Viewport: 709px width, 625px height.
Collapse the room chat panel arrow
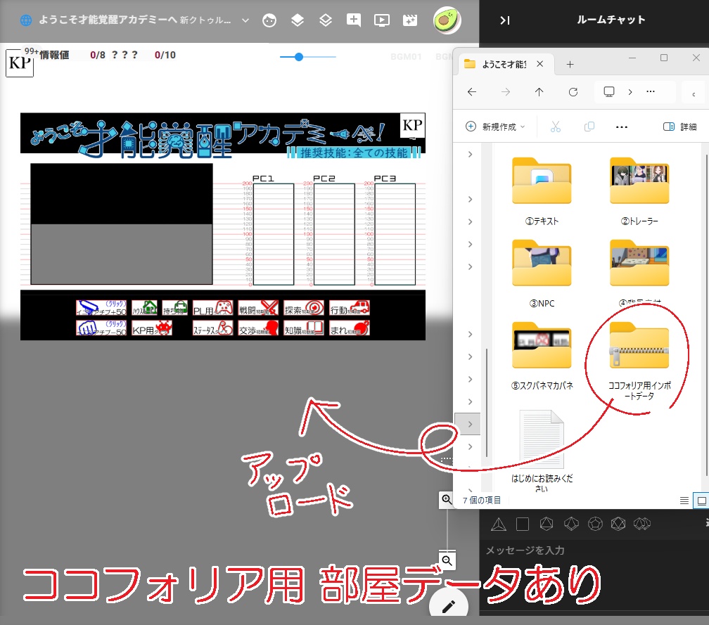point(505,20)
